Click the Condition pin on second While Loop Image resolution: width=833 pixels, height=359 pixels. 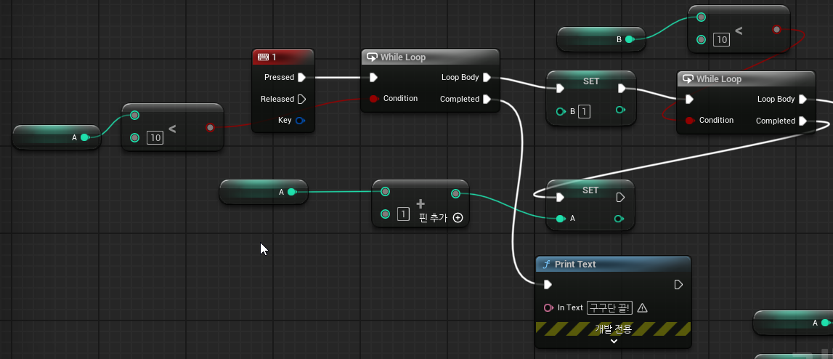click(x=689, y=120)
